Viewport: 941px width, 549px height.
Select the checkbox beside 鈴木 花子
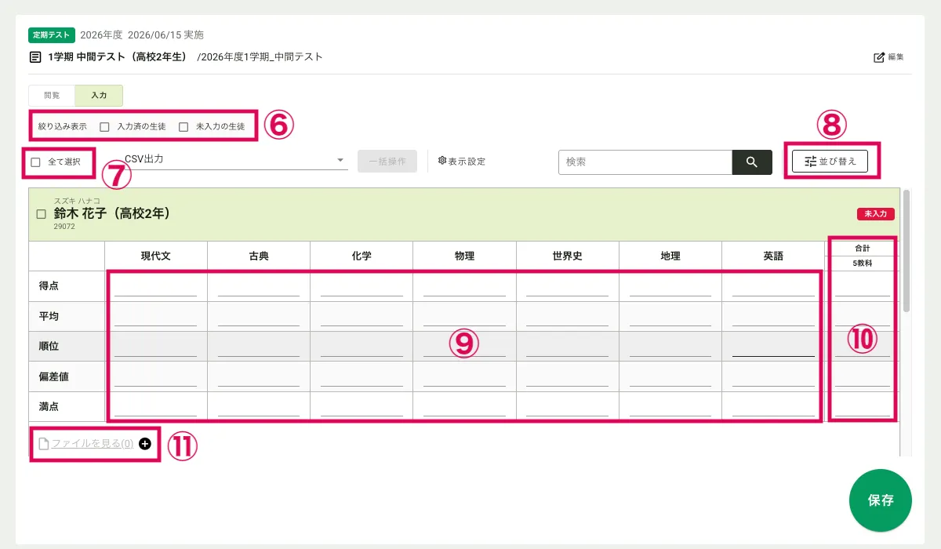(x=42, y=214)
